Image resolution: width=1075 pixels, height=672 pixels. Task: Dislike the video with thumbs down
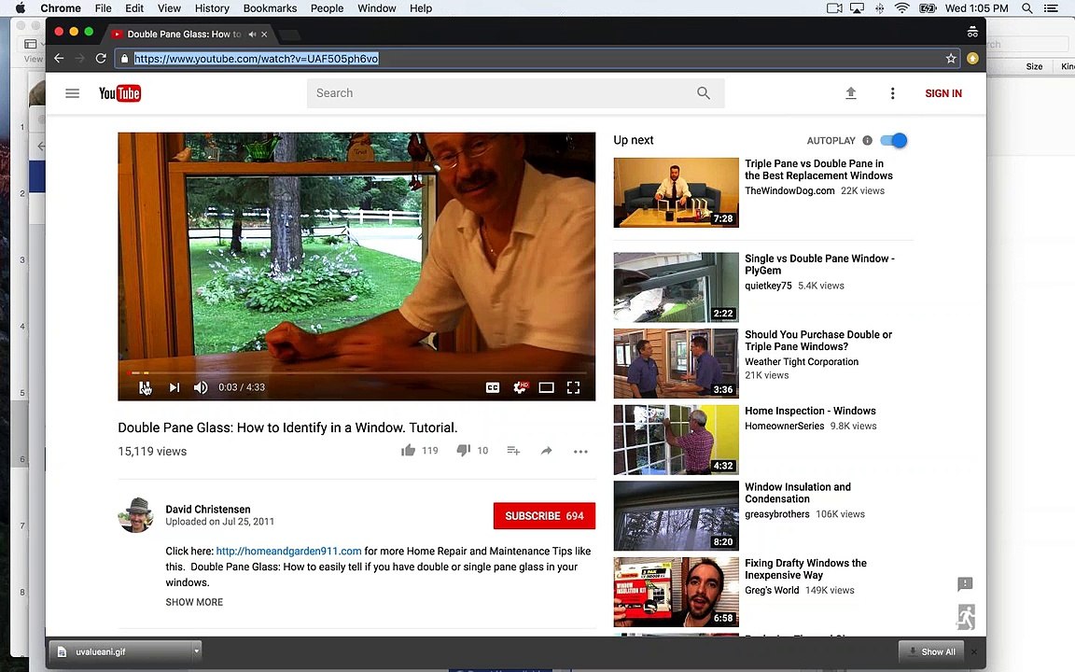pos(464,451)
